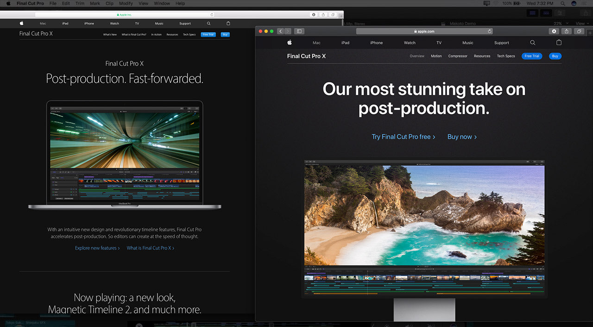
Task: Show tab overview in the dark Safari window
Action: 579,31
